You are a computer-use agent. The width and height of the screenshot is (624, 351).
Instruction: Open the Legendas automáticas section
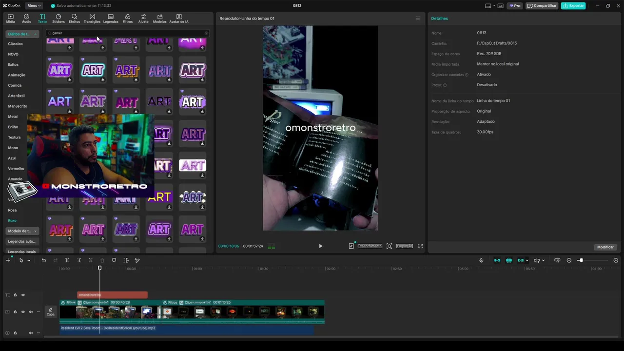22,241
